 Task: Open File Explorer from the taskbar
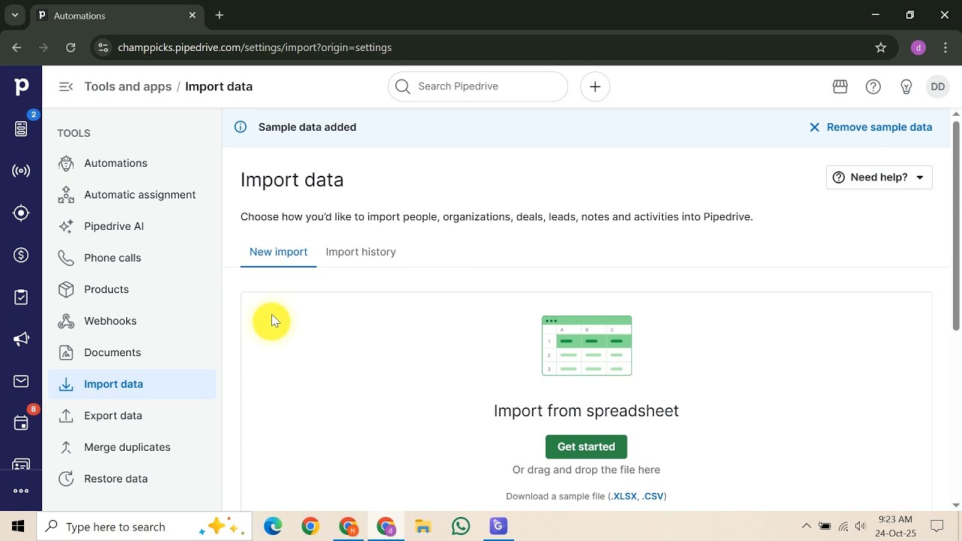coord(423,527)
